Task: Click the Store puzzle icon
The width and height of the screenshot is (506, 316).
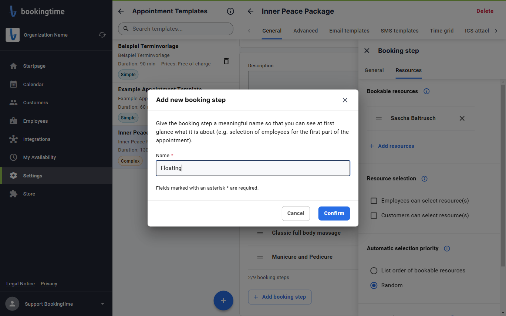Action: tap(13, 194)
